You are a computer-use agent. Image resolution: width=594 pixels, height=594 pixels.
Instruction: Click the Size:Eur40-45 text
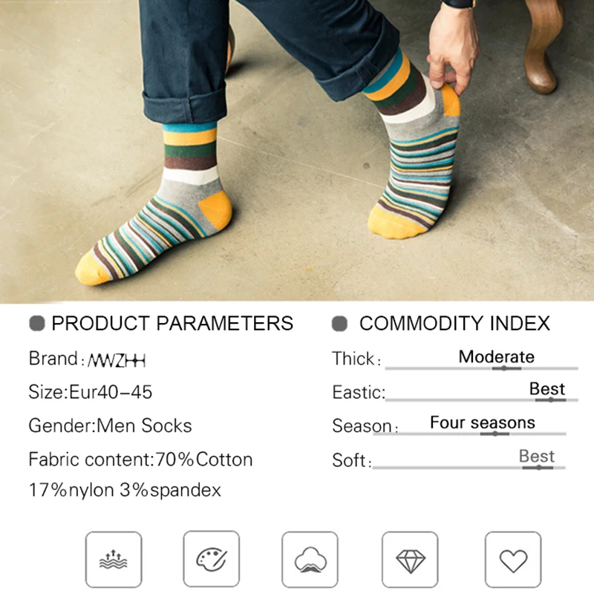(x=91, y=392)
